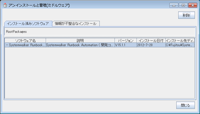
Task: Click the 削除 (delete) button
Action: tap(187, 15)
